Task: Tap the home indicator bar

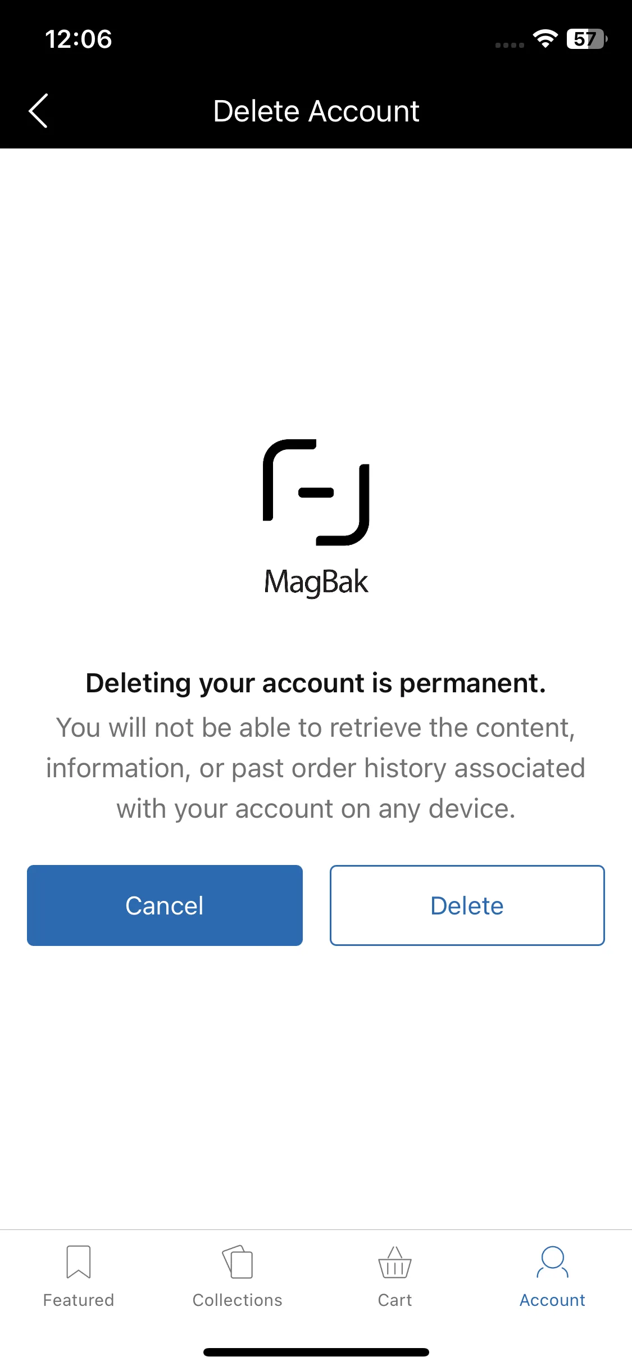Action: (316, 1352)
